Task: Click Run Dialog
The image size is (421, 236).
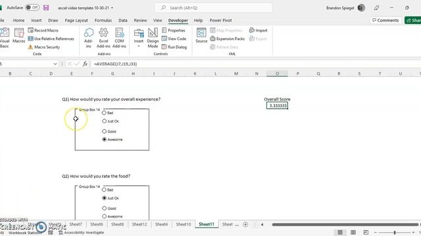Action: [174, 47]
